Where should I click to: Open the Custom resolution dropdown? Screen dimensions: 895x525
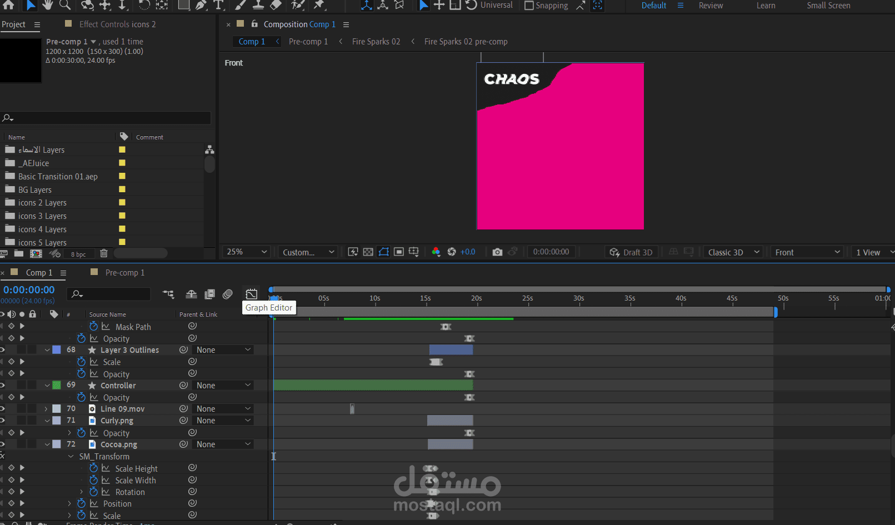point(308,252)
